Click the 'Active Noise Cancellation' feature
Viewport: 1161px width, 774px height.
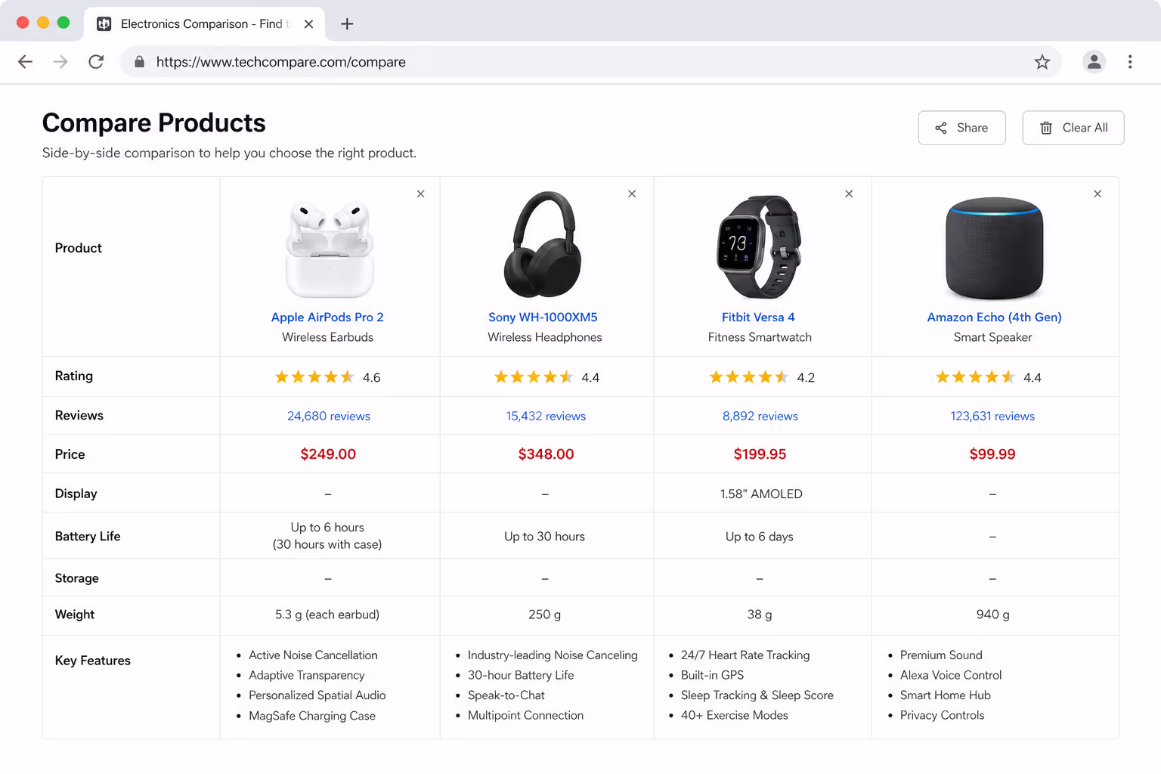click(x=313, y=655)
